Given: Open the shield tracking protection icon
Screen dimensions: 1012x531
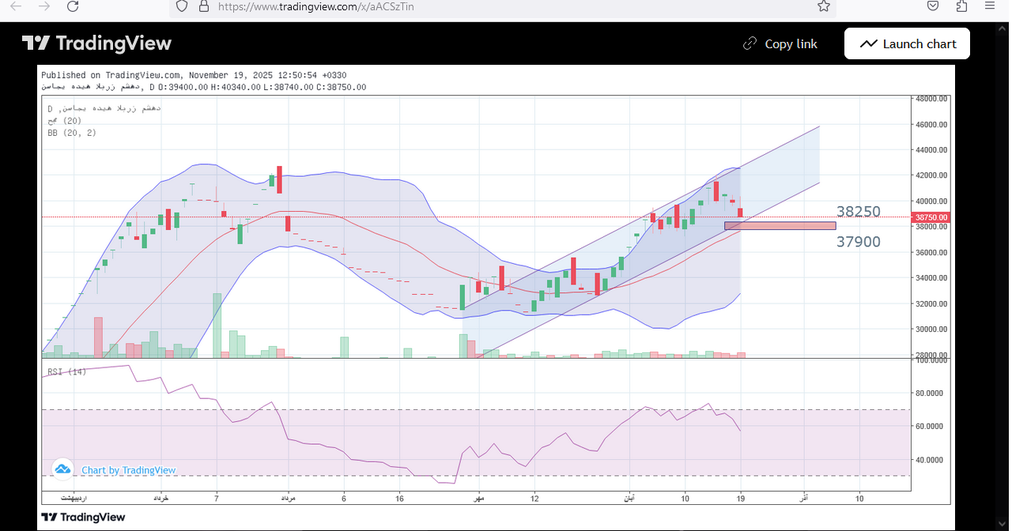Looking at the screenshot, I should tap(182, 6).
